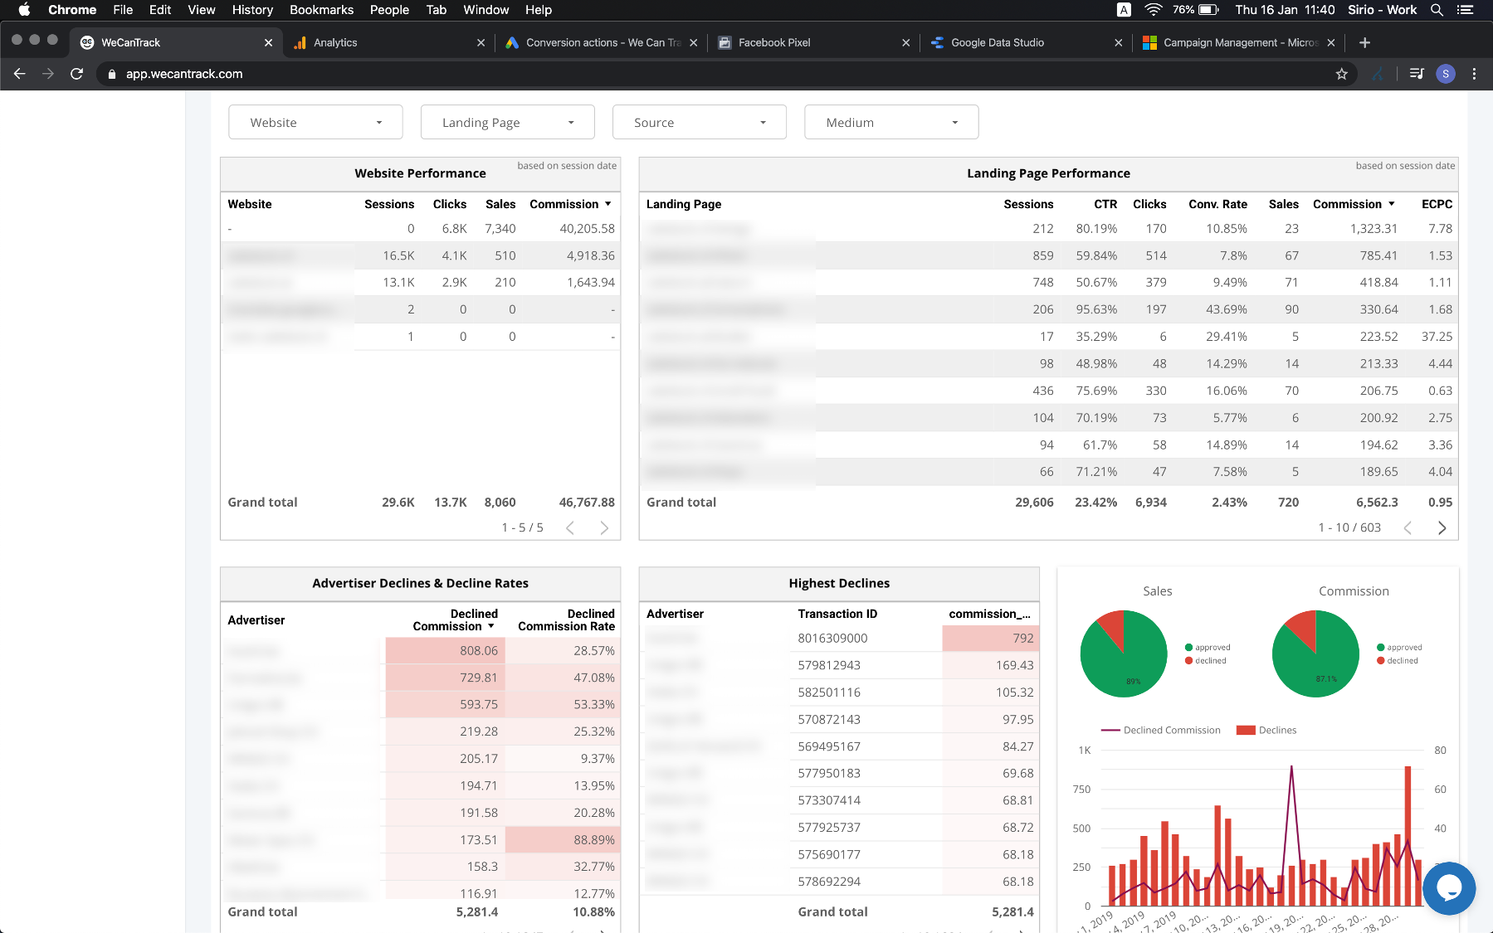Open the chat support bubble
The image size is (1493, 933).
point(1448,888)
